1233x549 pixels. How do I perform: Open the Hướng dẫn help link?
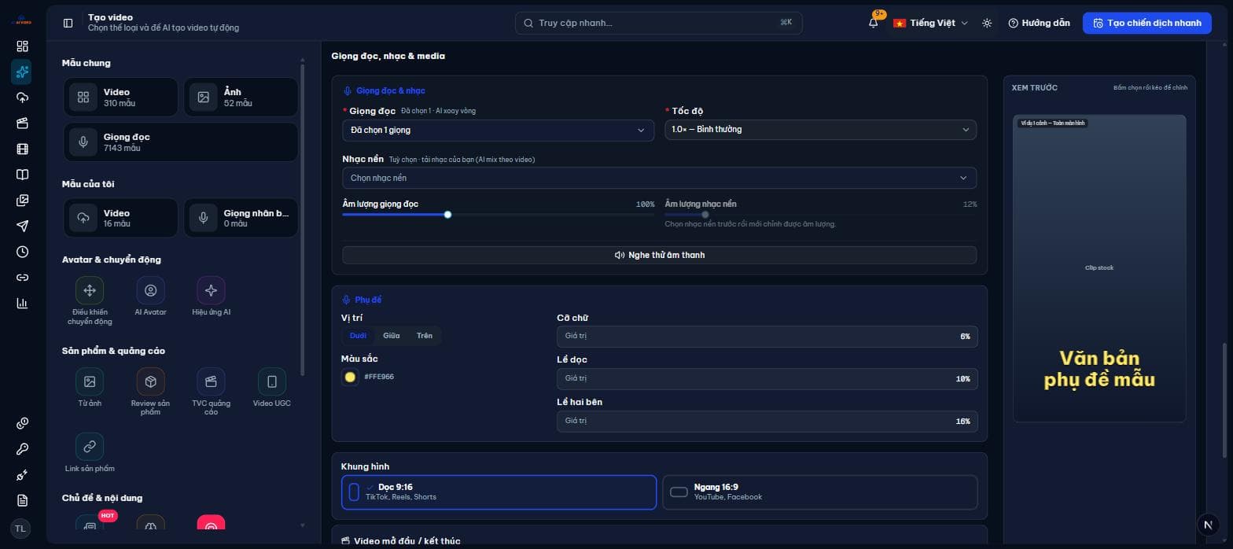(x=1039, y=23)
